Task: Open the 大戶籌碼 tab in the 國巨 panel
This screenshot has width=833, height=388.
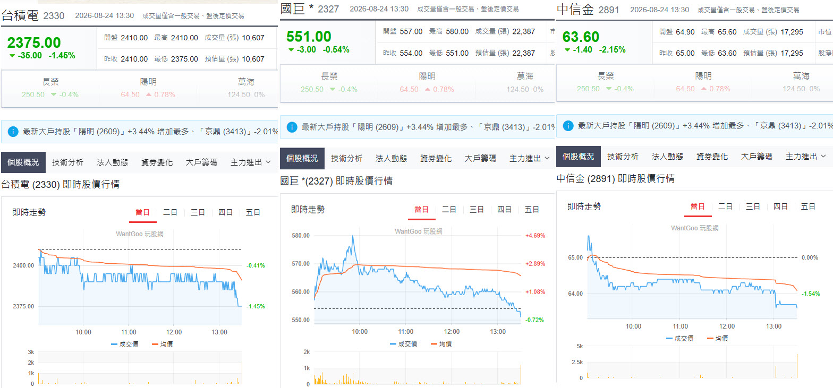Action: pyautogui.click(x=480, y=158)
